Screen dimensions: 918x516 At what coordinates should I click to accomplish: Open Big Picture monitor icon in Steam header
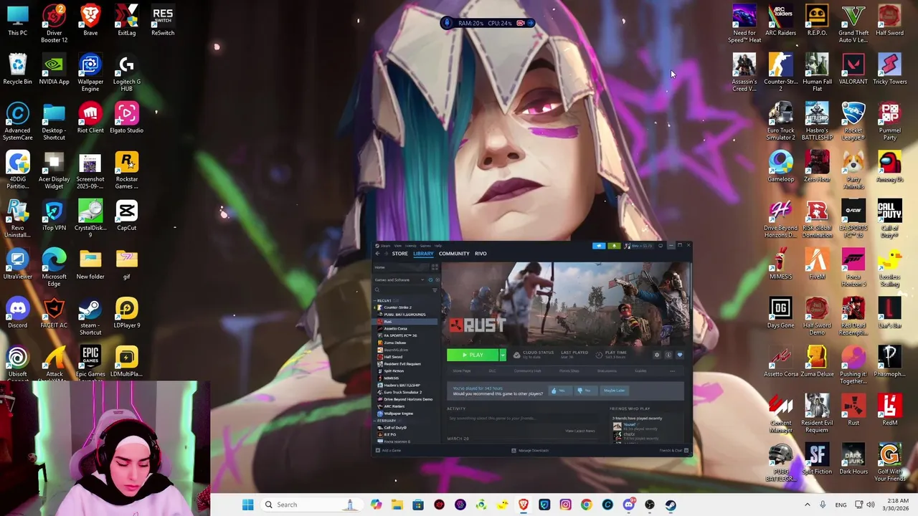point(661,246)
